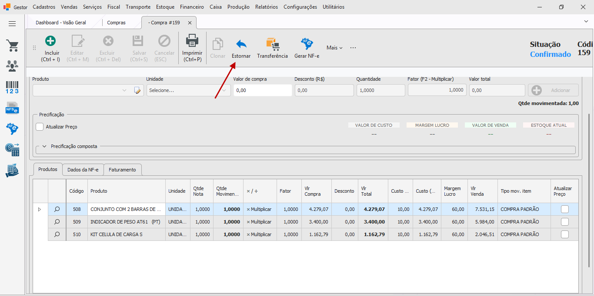
Task: Click the Estornar undo arrow icon
Action: click(241, 44)
